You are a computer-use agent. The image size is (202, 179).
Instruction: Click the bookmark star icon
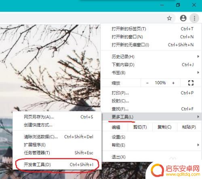pyautogui.click(x=169, y=18)
